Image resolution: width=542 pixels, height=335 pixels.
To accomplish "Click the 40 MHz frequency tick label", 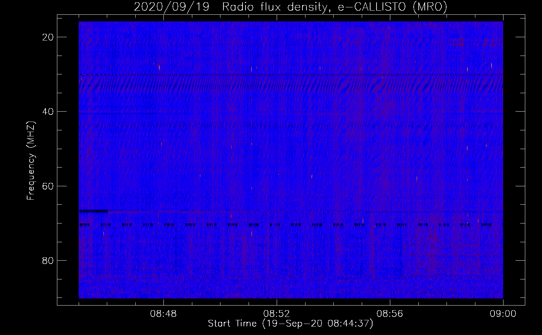I will [48, 112].
